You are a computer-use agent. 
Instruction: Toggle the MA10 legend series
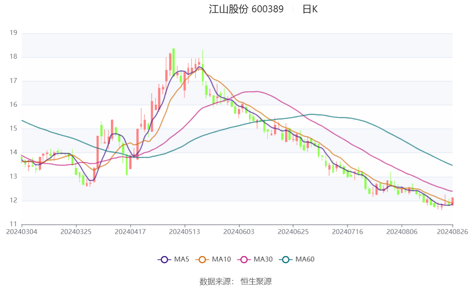pyautogui.click(x=213, y=259)
